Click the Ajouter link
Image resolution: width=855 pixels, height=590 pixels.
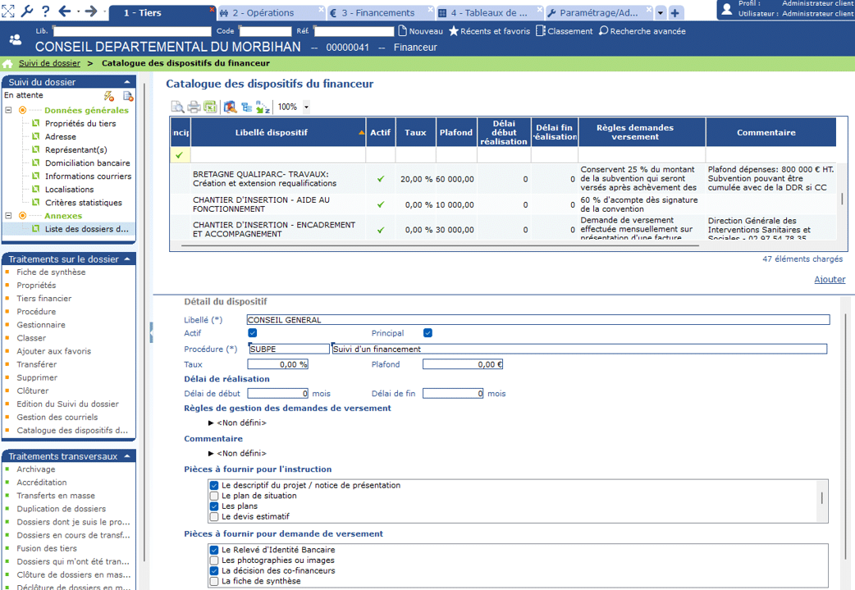829,280
